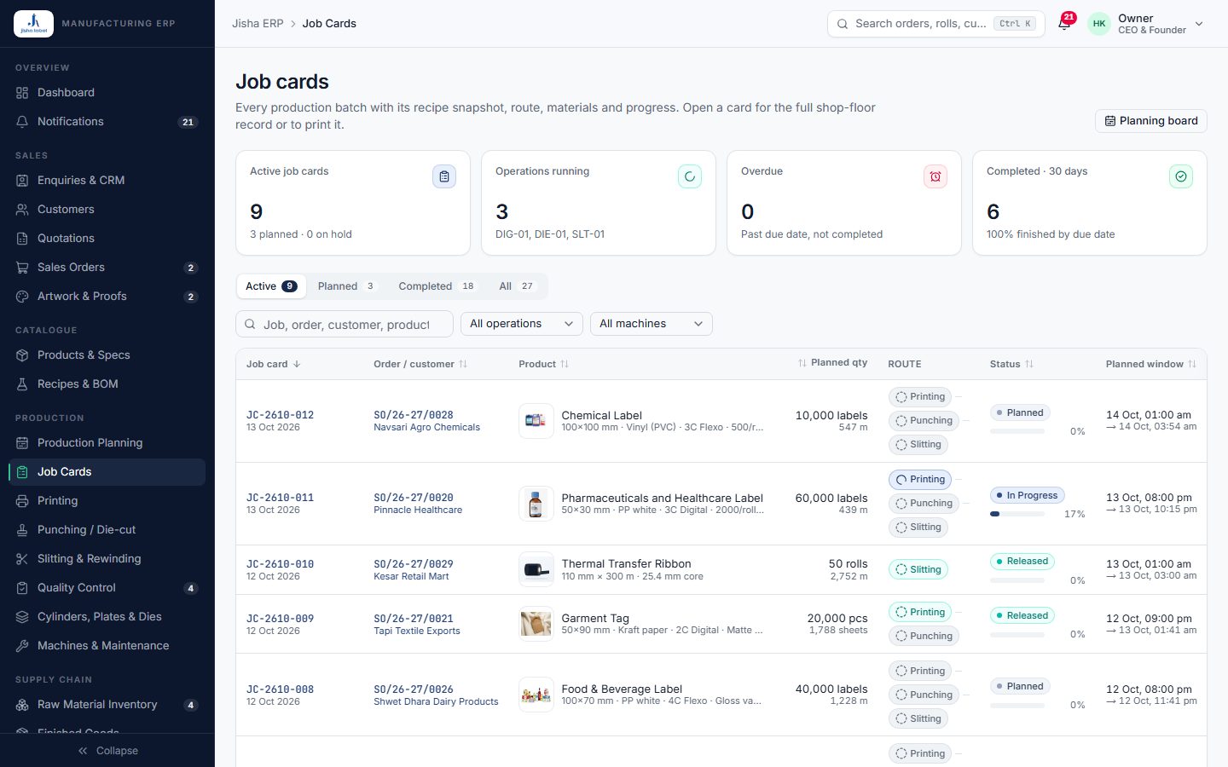
Task: Collapse the sidebar with Collapse button
Action: click(x=107, y=751)
